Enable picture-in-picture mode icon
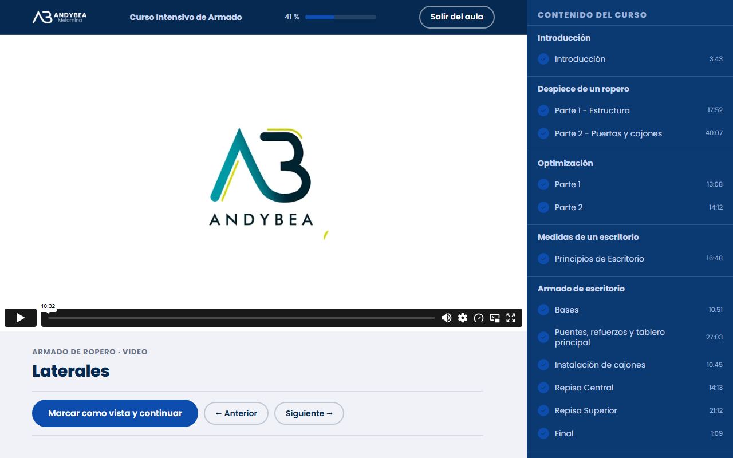 click(x=495, y=318)
